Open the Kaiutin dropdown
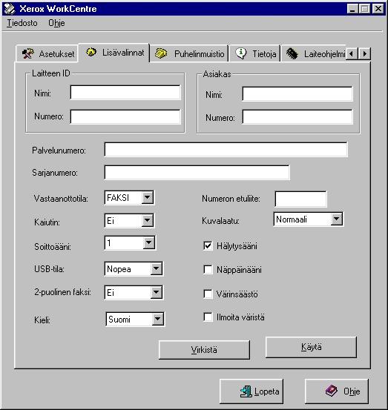This screenshot has height=410, width=388. (x=148, y=221)
